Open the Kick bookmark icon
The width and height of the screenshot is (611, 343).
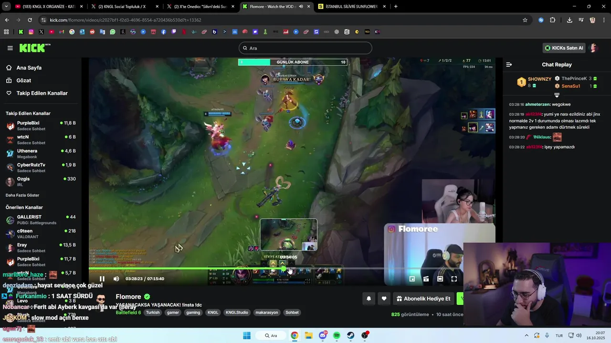tap(21, 32)
